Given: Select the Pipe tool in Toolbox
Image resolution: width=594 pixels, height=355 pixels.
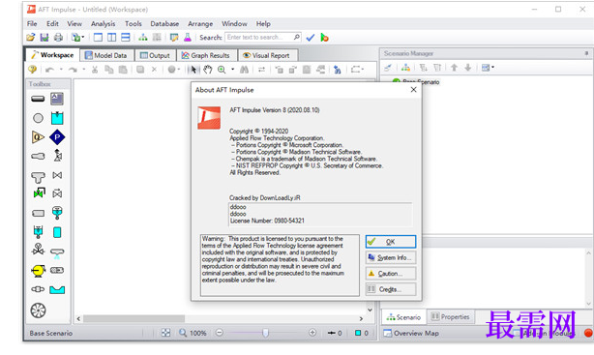Looking at the screenshot, I should pyautogui.click(x=38, y=99).
